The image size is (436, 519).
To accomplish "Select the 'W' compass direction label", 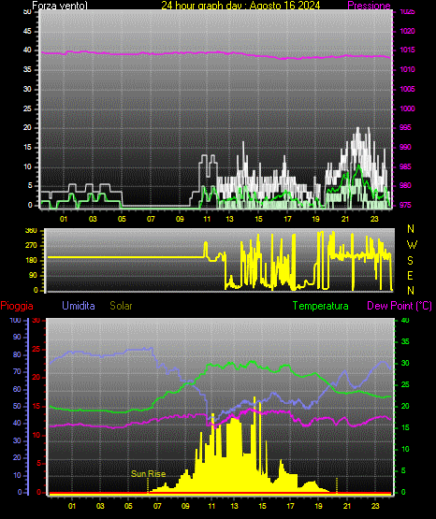I will click(x=412, y=245).
